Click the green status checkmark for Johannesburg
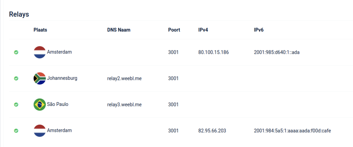 [x=16, y=78]
